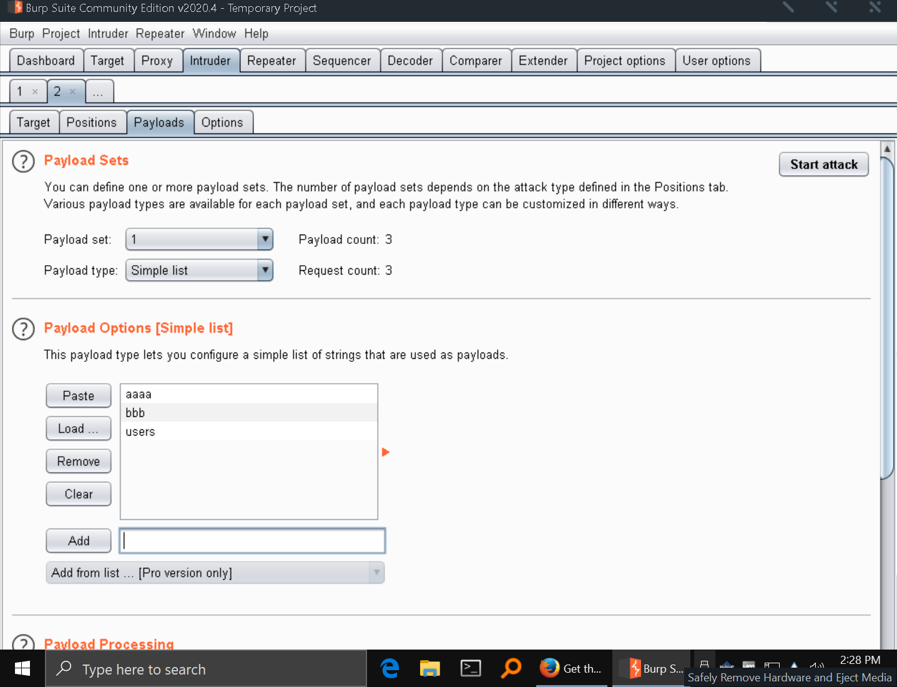Open help for Payload Processing
The image size is (897, 687).
[x=23, y=643]
